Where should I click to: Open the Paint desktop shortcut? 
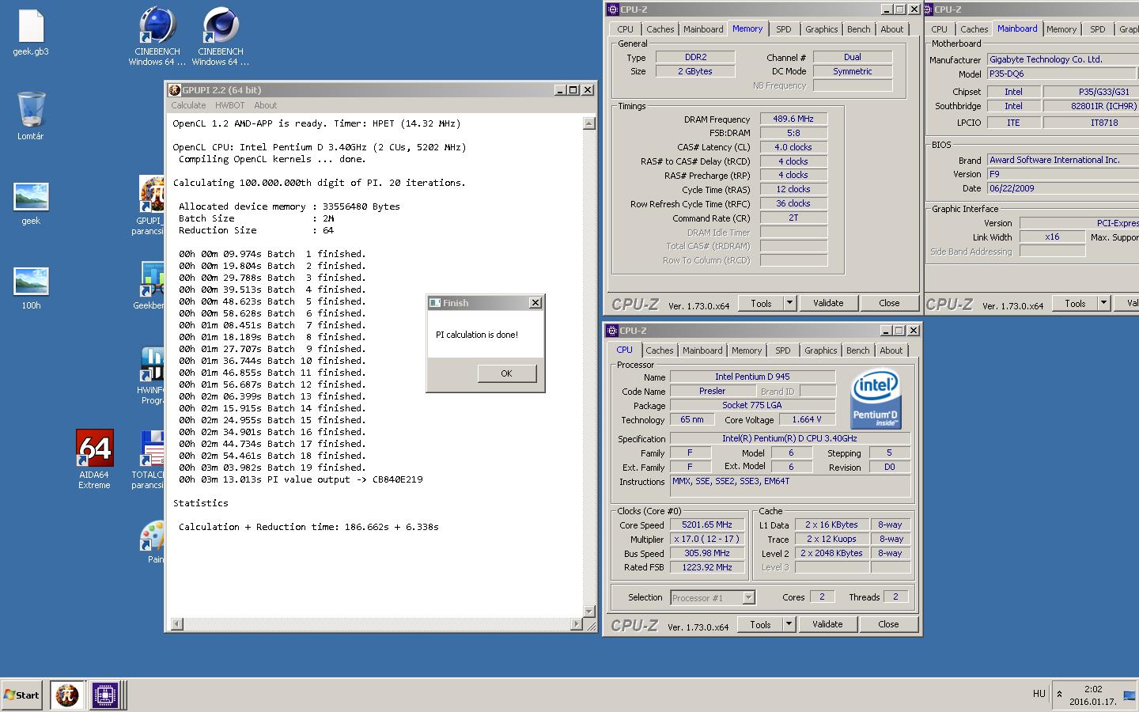153,542
